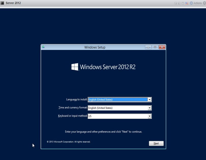This screenshot has height=160, width=206.
Task: Click the Next button in Windows Setup
Action: coord(156,143)
